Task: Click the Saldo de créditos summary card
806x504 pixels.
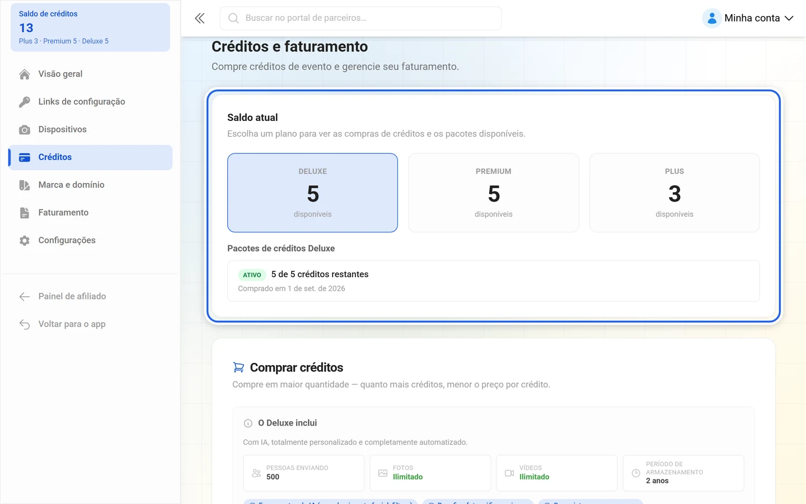Action: (x=90, y=27)
